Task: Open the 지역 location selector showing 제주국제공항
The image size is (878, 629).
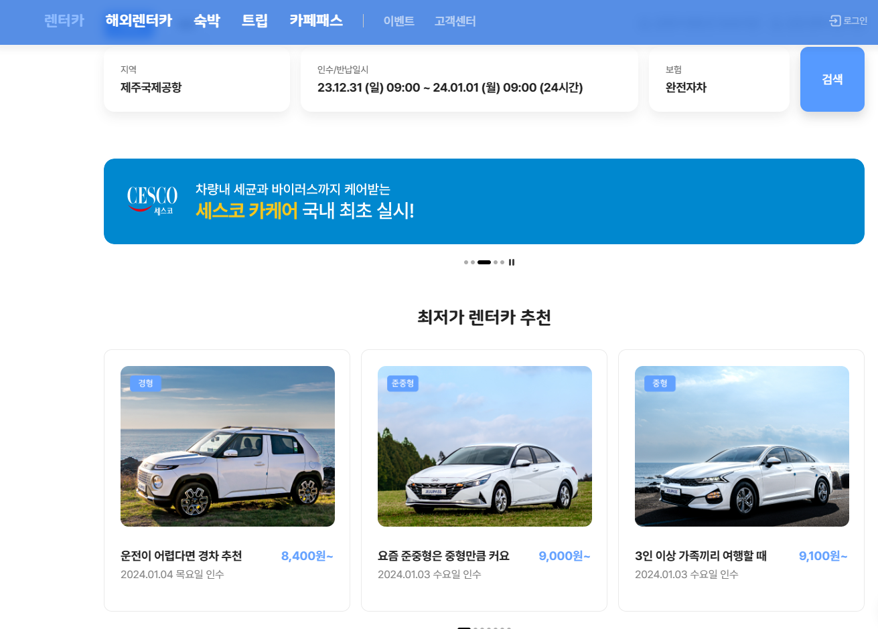Action: coord(196,79)
